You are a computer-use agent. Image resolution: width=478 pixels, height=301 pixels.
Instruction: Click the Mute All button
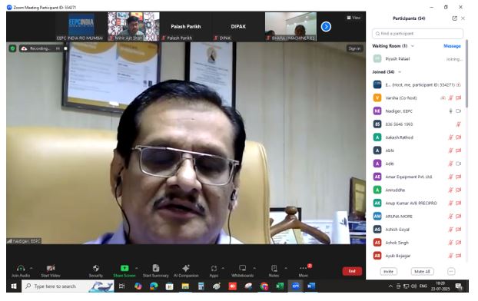point(422,272)
